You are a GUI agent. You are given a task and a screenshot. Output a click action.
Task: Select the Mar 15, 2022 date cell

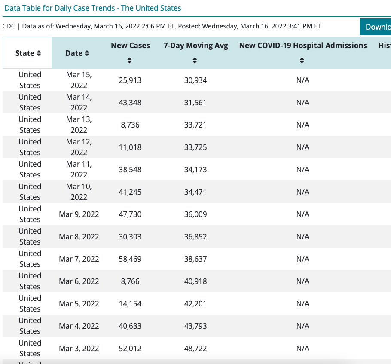tap(79, 80)
